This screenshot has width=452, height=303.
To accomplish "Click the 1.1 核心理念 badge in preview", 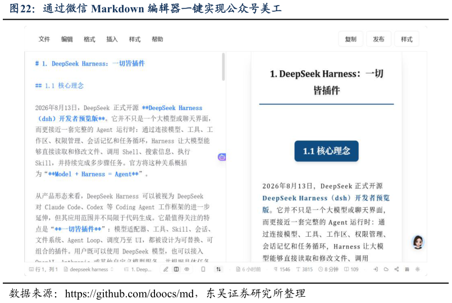I will tap(326, 151).
